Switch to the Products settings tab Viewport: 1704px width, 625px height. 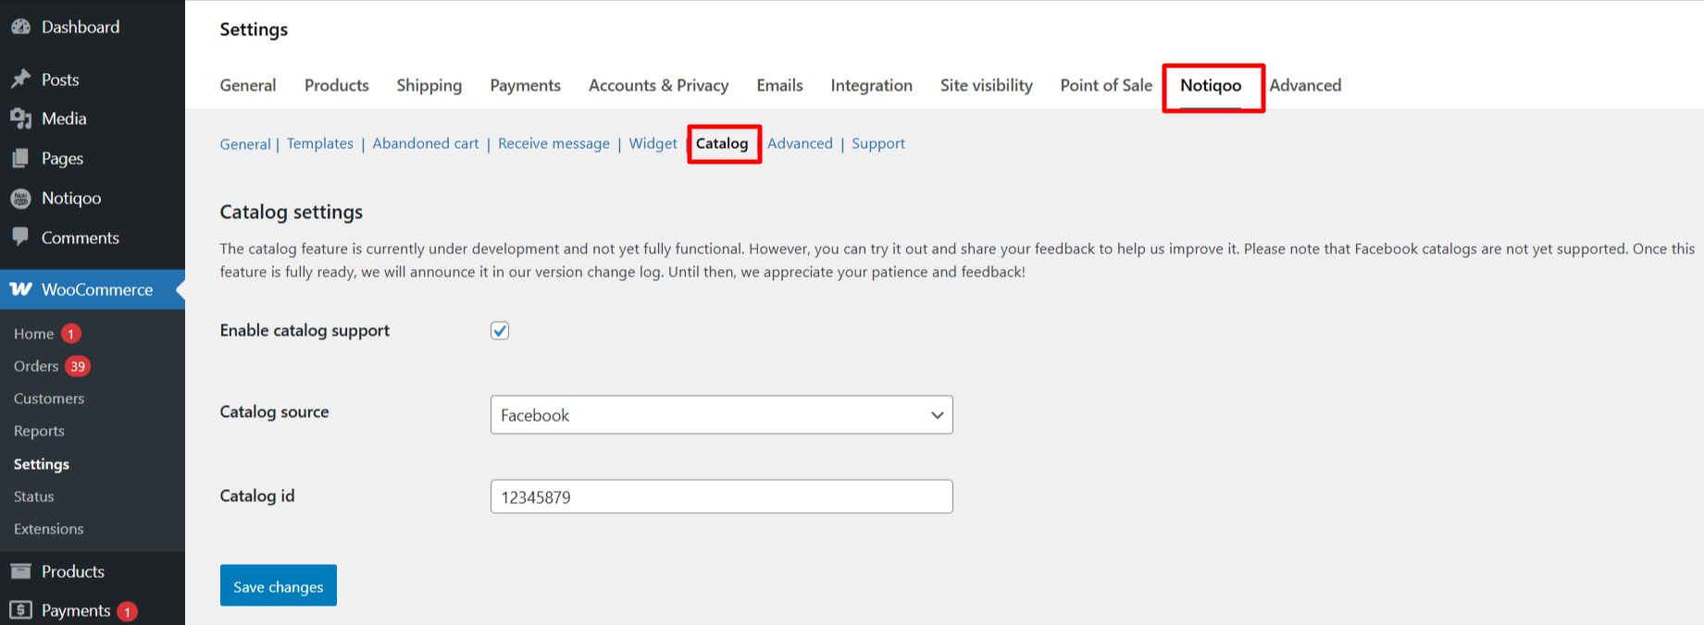point(337,85)
